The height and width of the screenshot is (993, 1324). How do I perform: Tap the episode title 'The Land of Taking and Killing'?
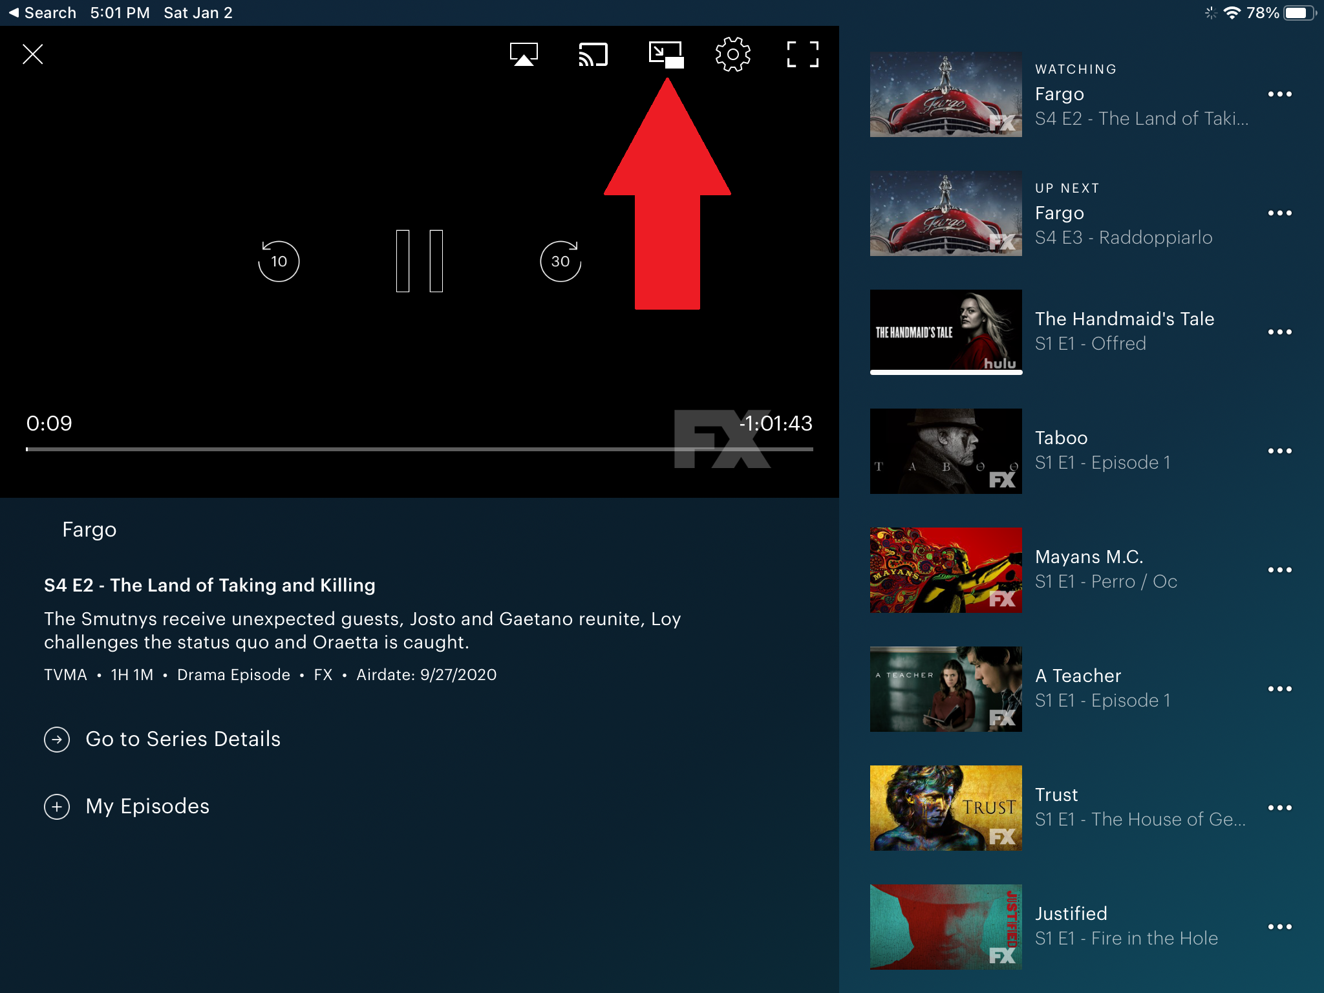(x=242, y=586)
